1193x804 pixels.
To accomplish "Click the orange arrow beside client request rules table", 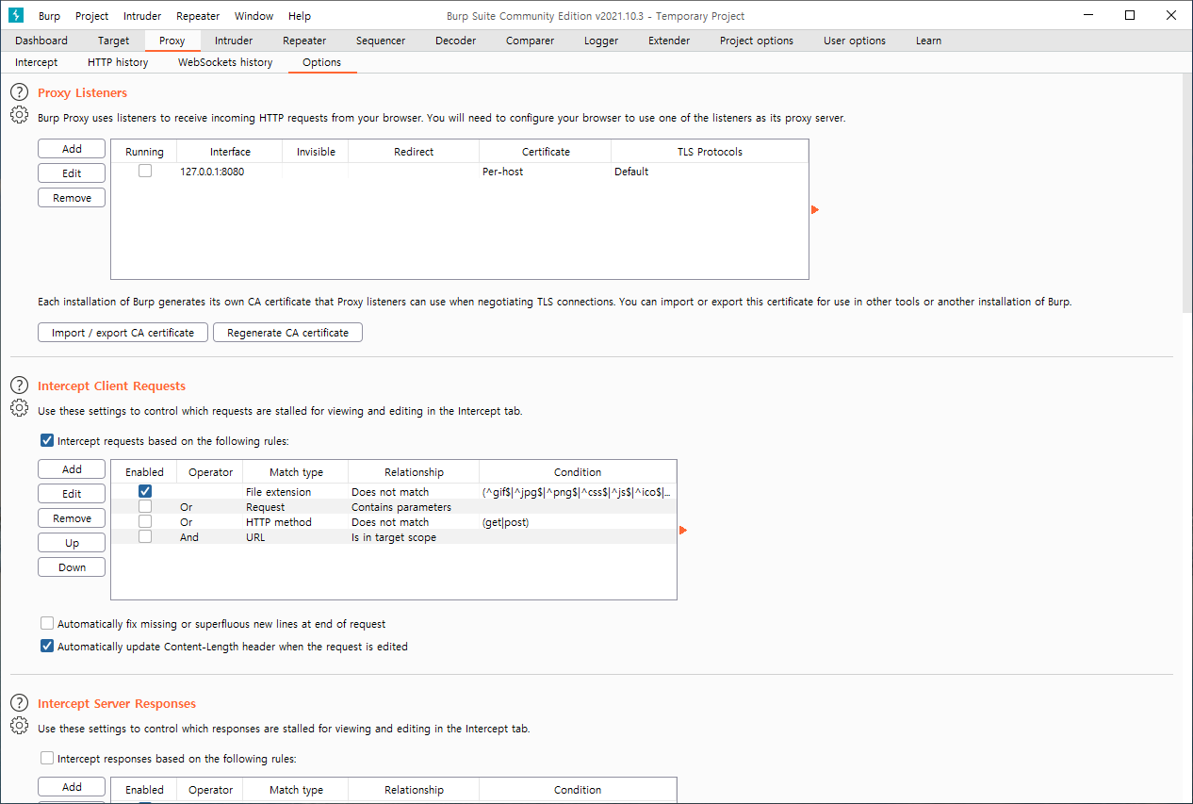I will (x=683, y=530).
